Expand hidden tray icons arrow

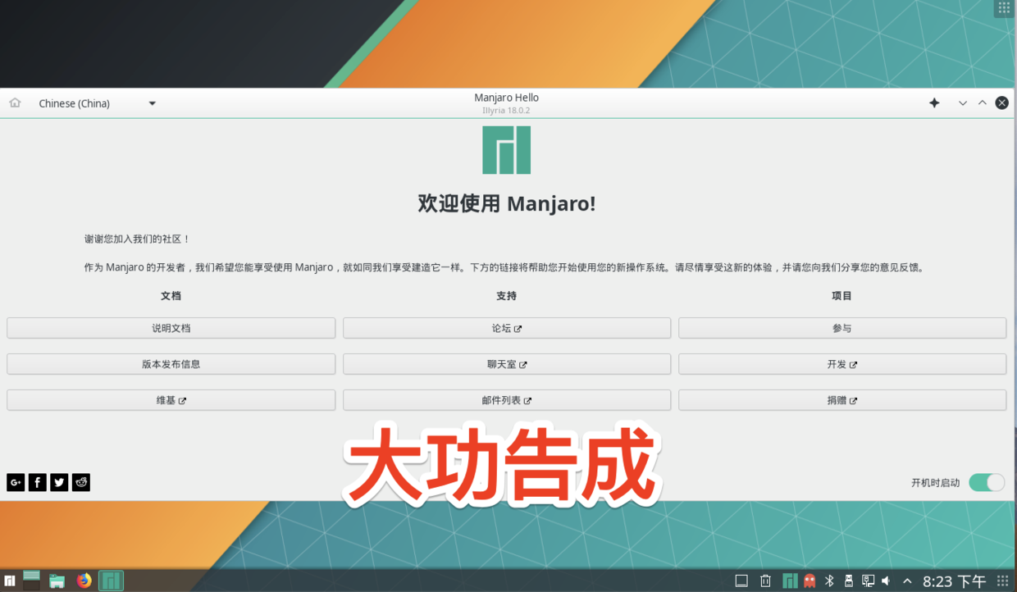pyautogui.click(x=907, y=581)
